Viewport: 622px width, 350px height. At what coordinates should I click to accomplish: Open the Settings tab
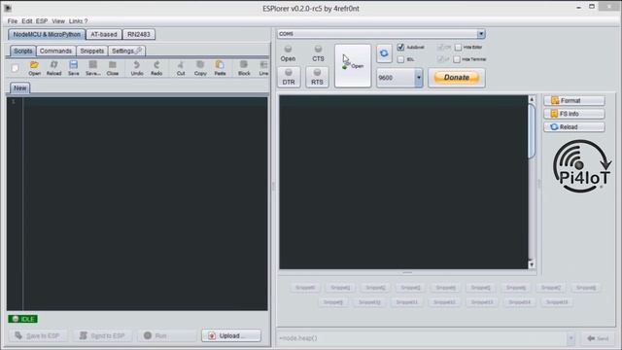126,51
